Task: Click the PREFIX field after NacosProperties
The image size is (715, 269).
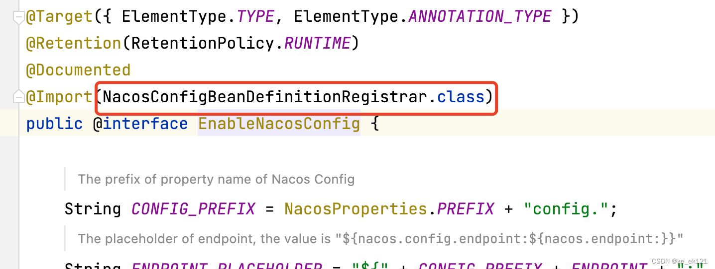Action: [x=466, y=209]
